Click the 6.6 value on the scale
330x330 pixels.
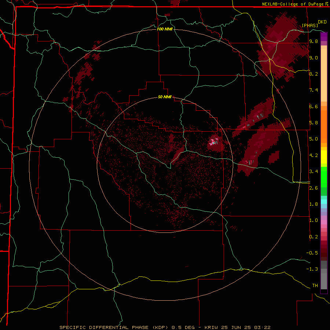(x=313, y=106)
